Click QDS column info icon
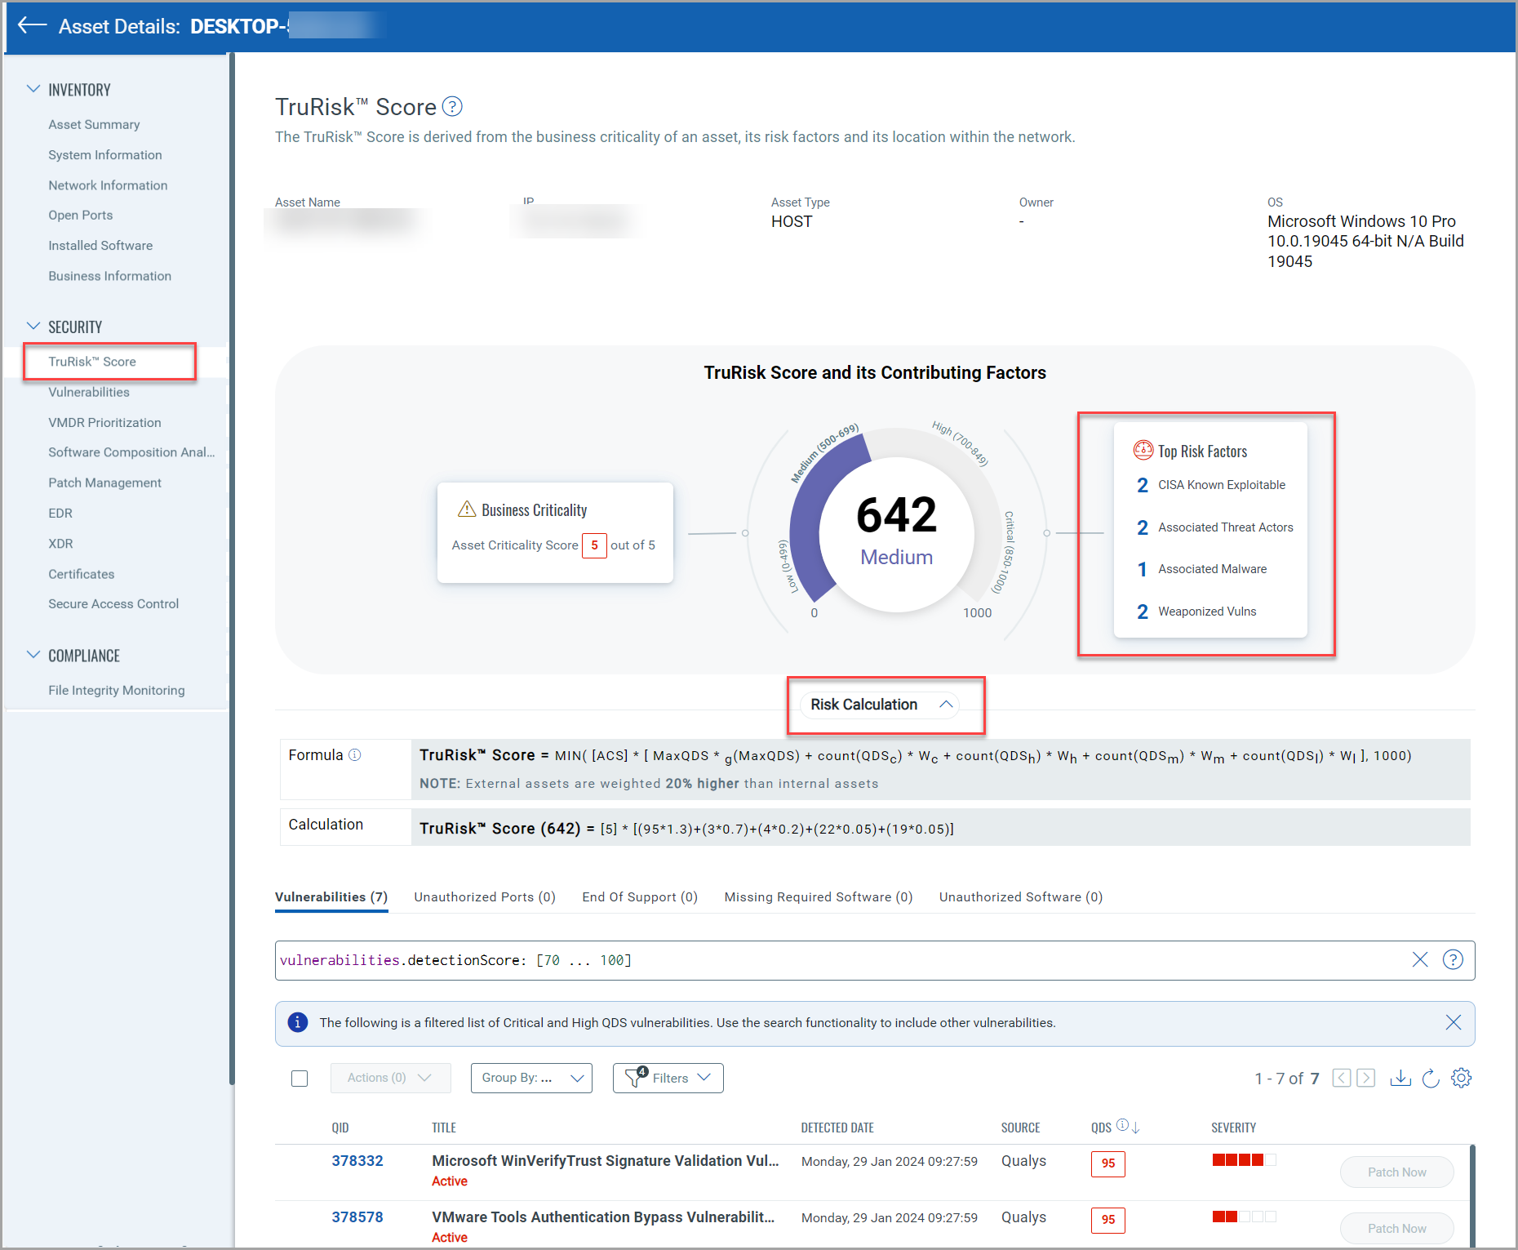The image size is (1518, 1250). coord(1122,1125)
